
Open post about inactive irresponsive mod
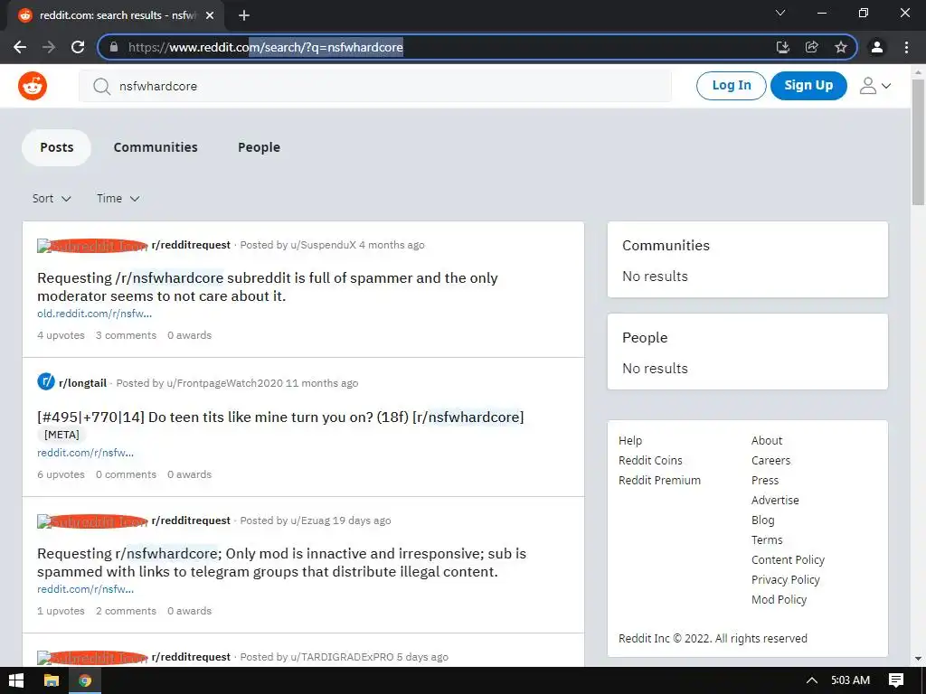click(x=282, y=562)
